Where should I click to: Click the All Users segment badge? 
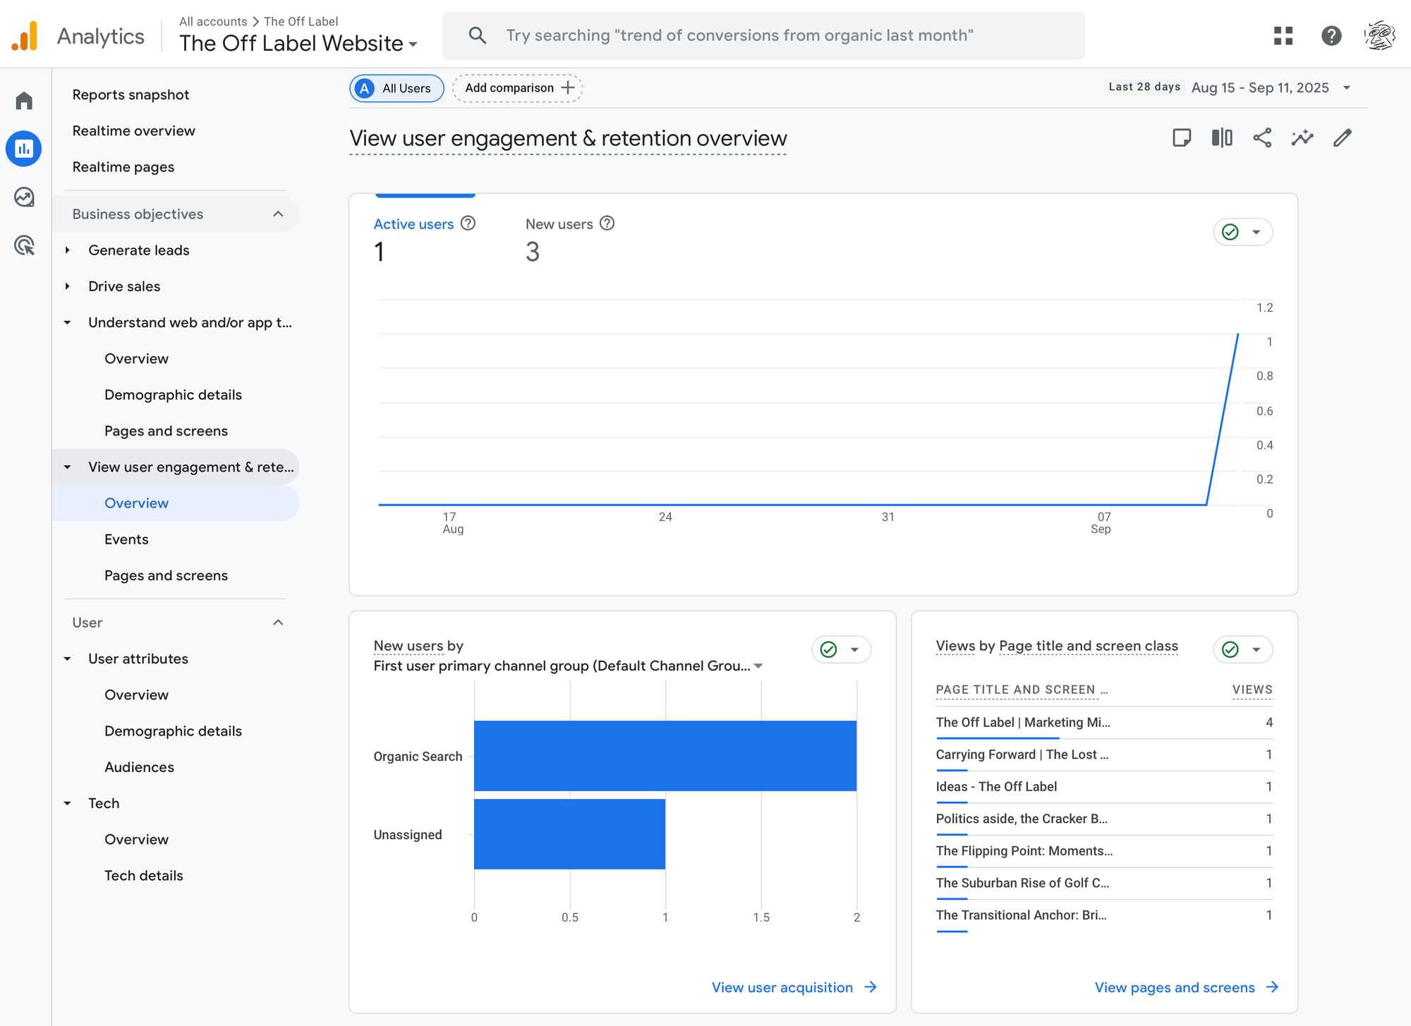click(396, 88)
